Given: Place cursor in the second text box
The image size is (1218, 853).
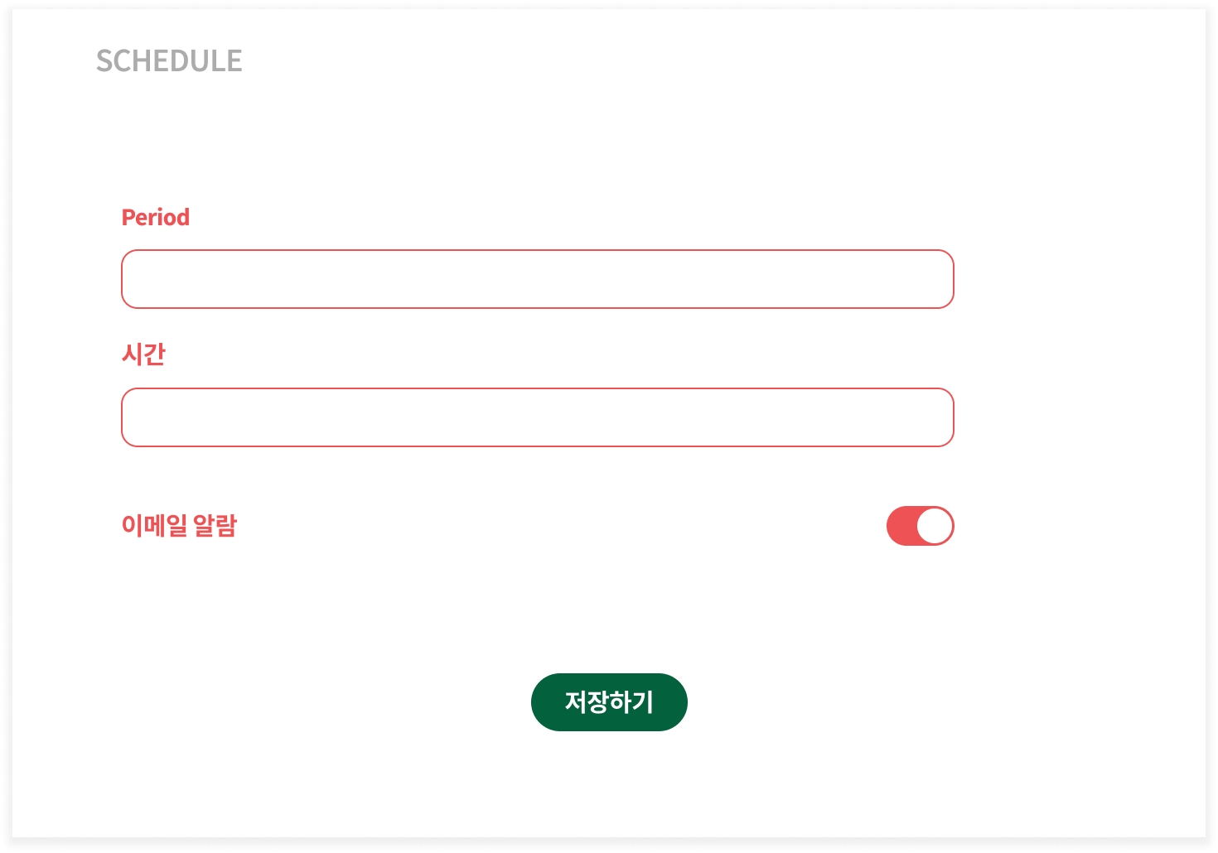Looking at the screenshot, I should [537, 417].
